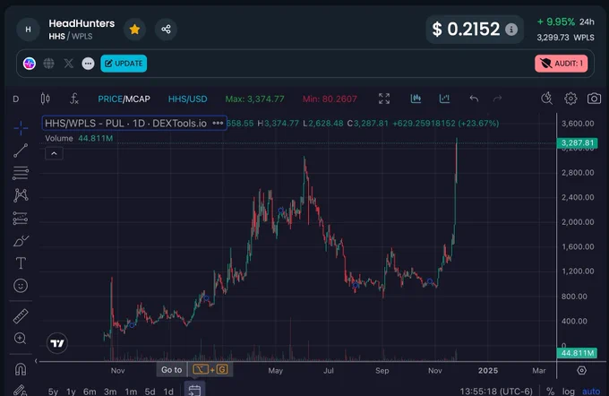Toggle log scale
The image size is (609, 396).
[568, 391]
